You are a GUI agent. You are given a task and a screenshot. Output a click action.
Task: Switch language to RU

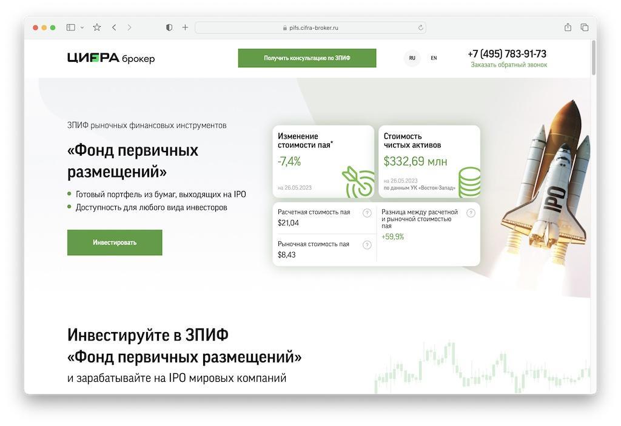point(412,58)
